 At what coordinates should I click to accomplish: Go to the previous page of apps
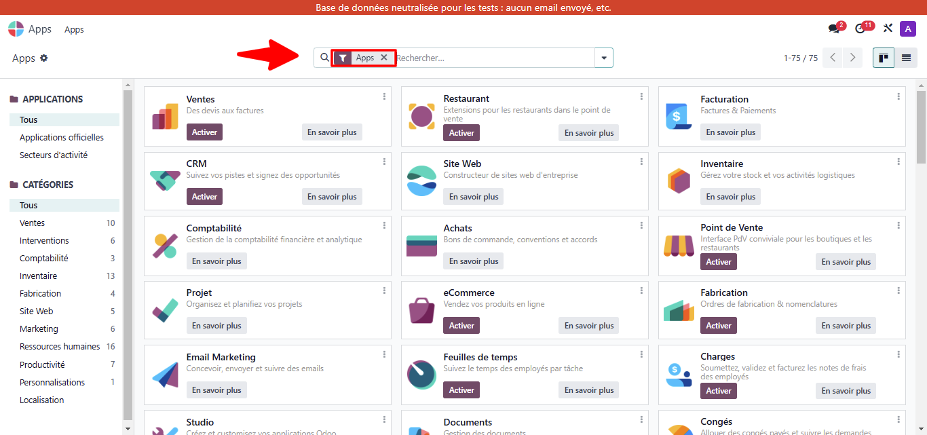(833, 58)
